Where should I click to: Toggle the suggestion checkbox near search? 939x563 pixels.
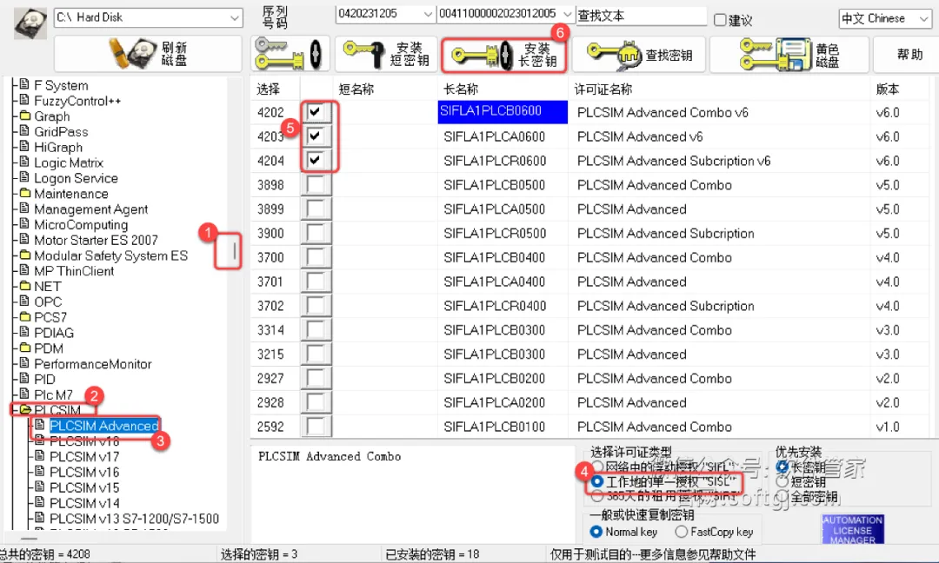[720, 20]
